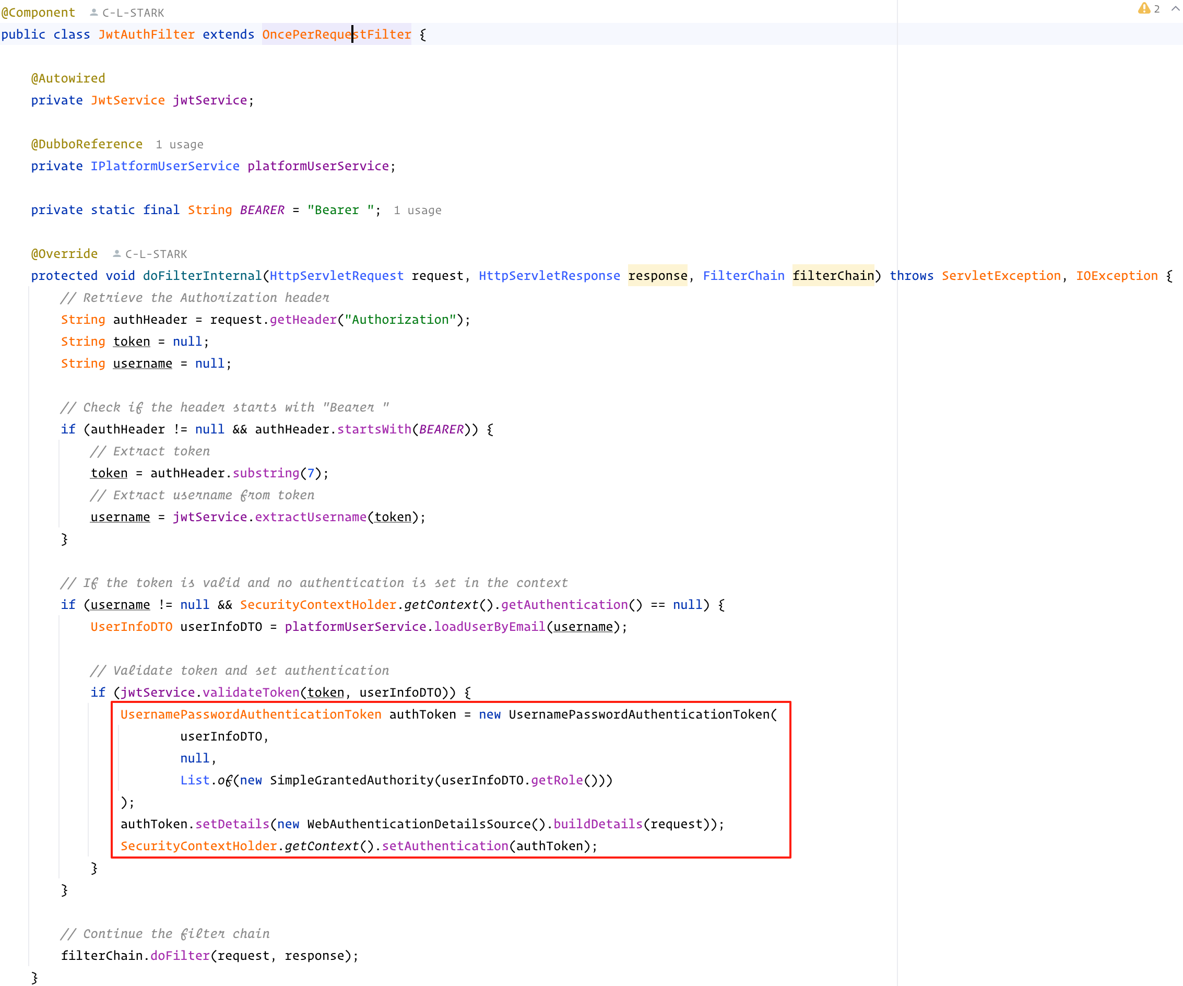Click the previous highlighted error chevron

coord(1175,9)
